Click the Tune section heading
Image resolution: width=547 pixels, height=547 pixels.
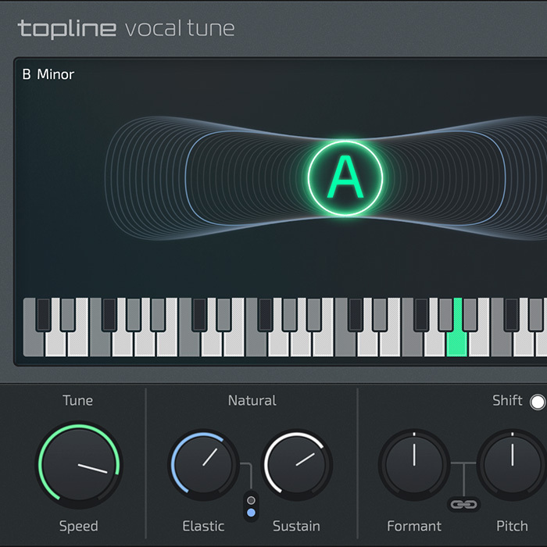(x=78, y=400)
